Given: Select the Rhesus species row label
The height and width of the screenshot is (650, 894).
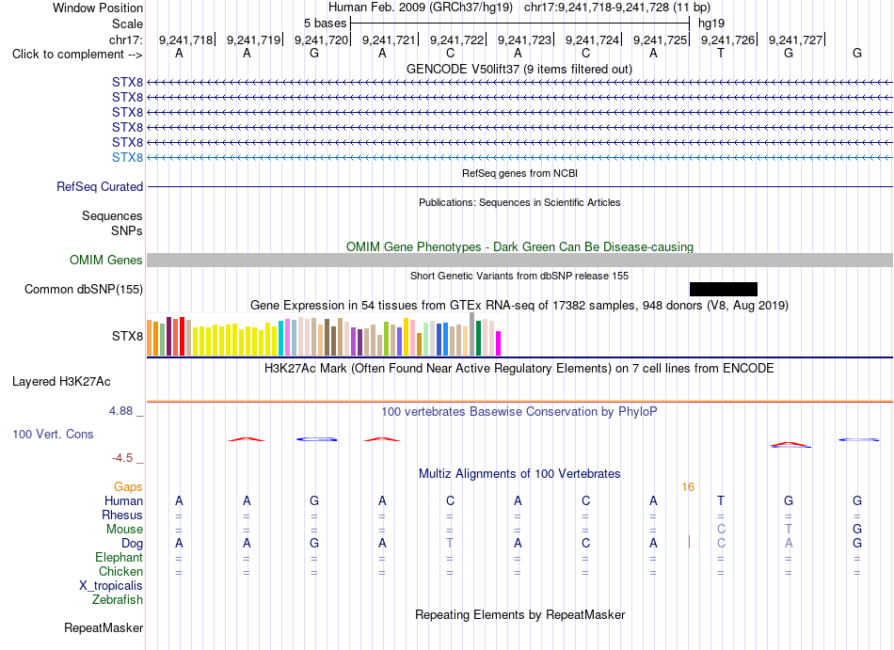Looking at the screenshot, I should tap(122, 515).
